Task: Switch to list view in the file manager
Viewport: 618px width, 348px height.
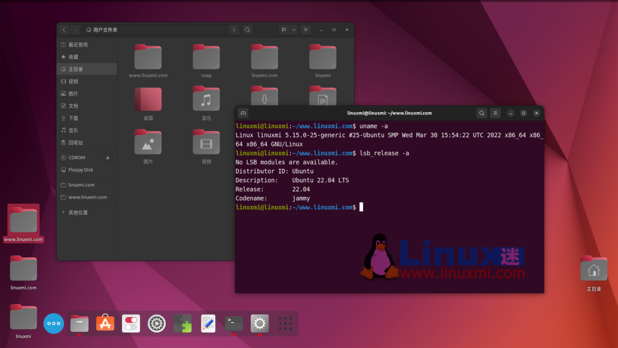Action: pos(284,29)
